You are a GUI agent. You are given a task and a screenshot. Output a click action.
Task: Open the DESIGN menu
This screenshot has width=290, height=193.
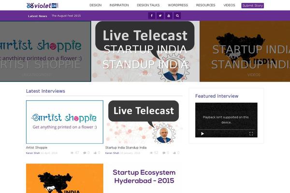tap(95, 5)
